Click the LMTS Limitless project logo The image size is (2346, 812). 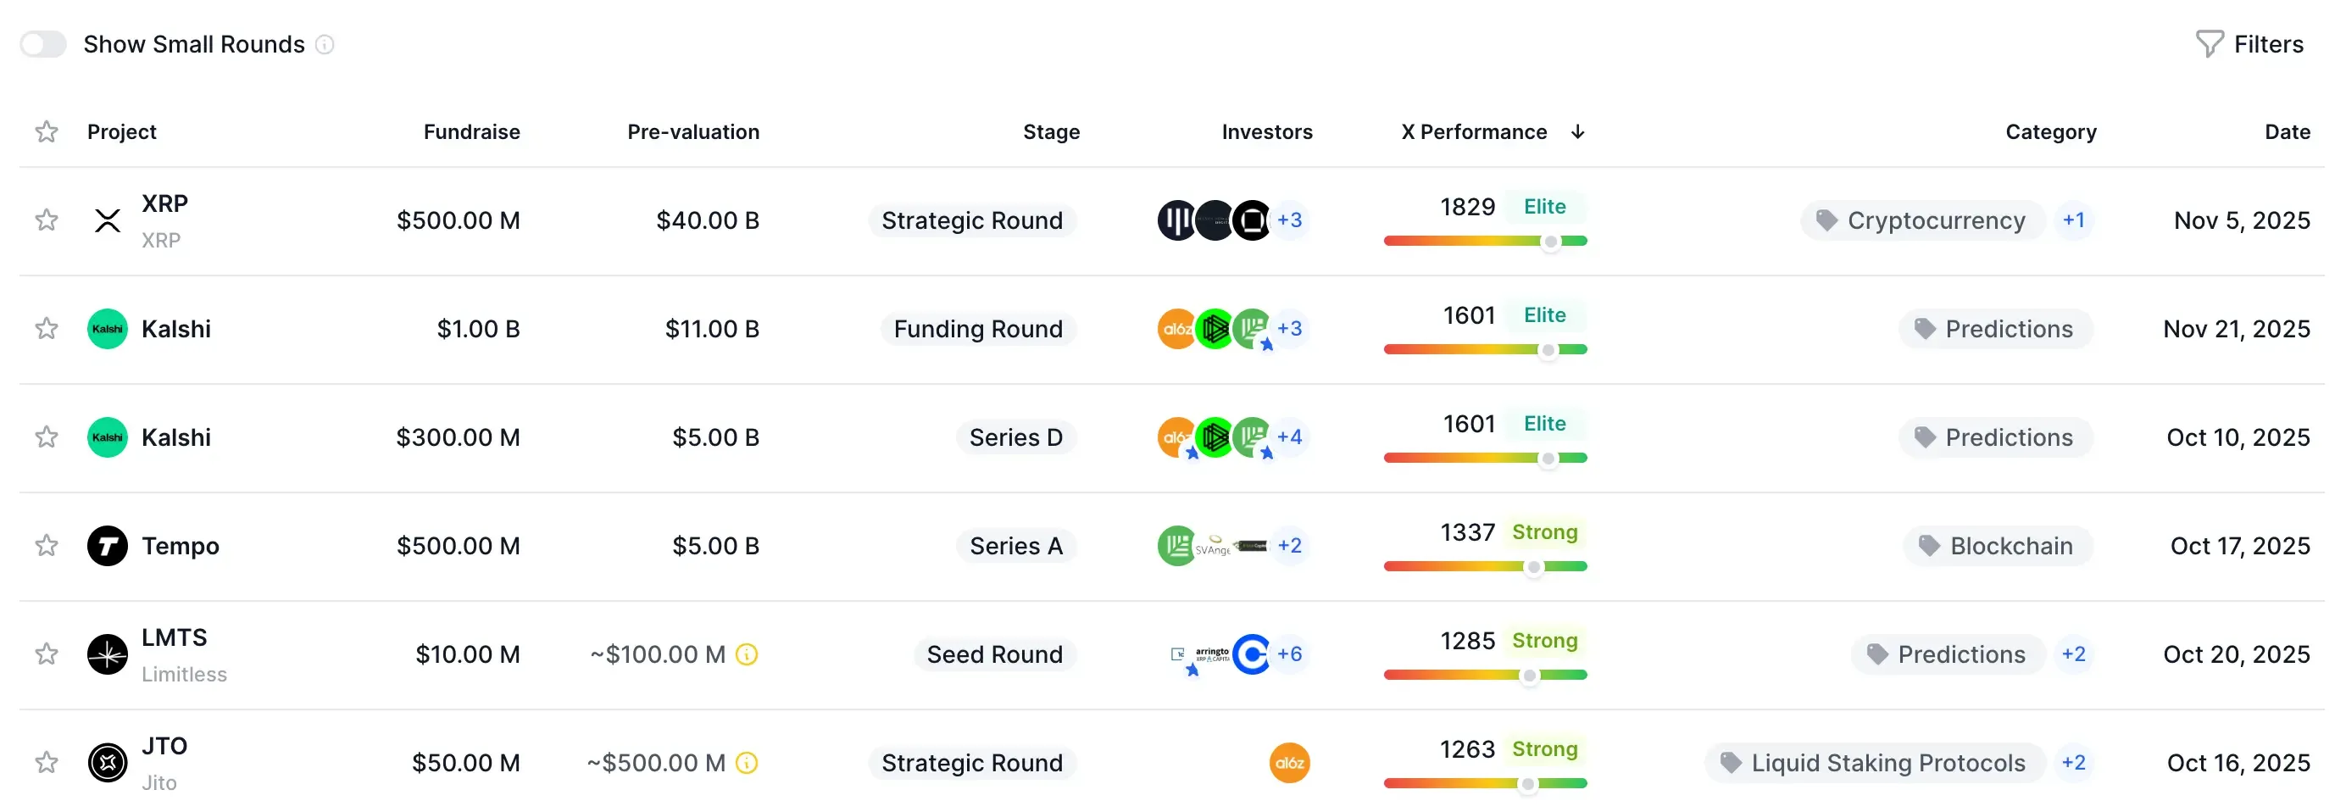click(x=108, y=653)
